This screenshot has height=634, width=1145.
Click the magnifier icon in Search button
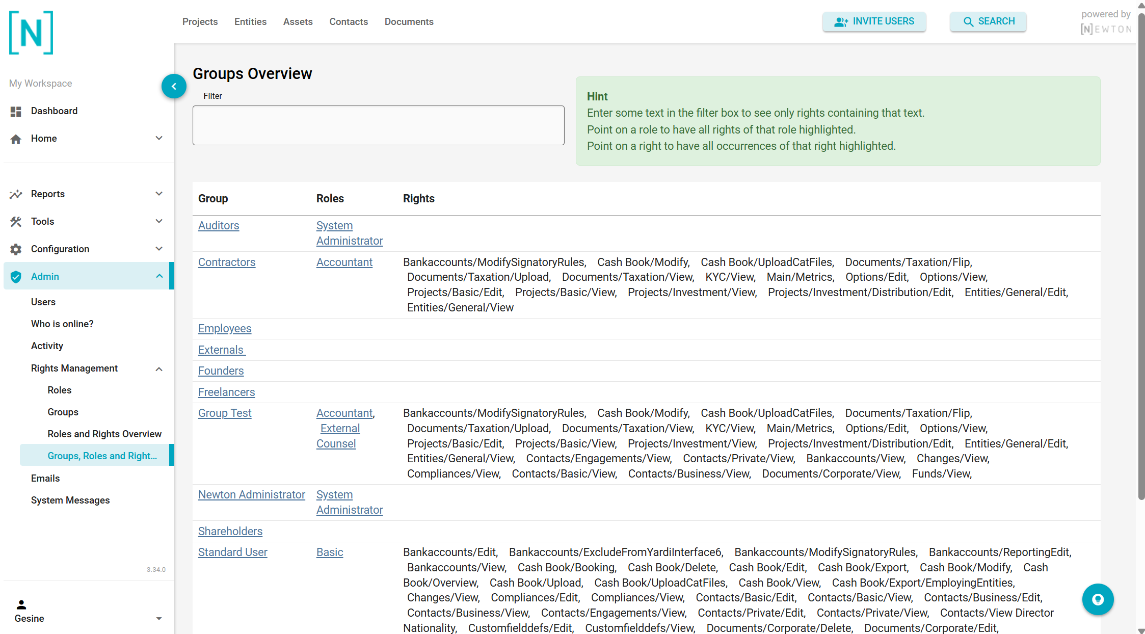pos(968,21)
